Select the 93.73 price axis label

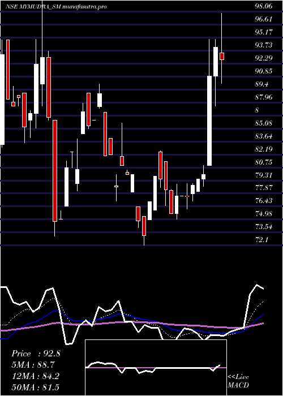click(x=264, y=45)
